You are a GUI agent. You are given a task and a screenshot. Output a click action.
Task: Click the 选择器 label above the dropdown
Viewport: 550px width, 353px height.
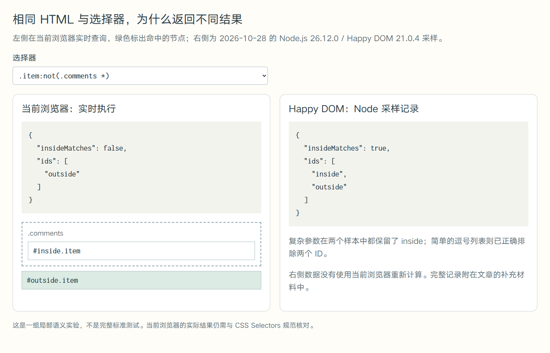(x=24, y=58)
